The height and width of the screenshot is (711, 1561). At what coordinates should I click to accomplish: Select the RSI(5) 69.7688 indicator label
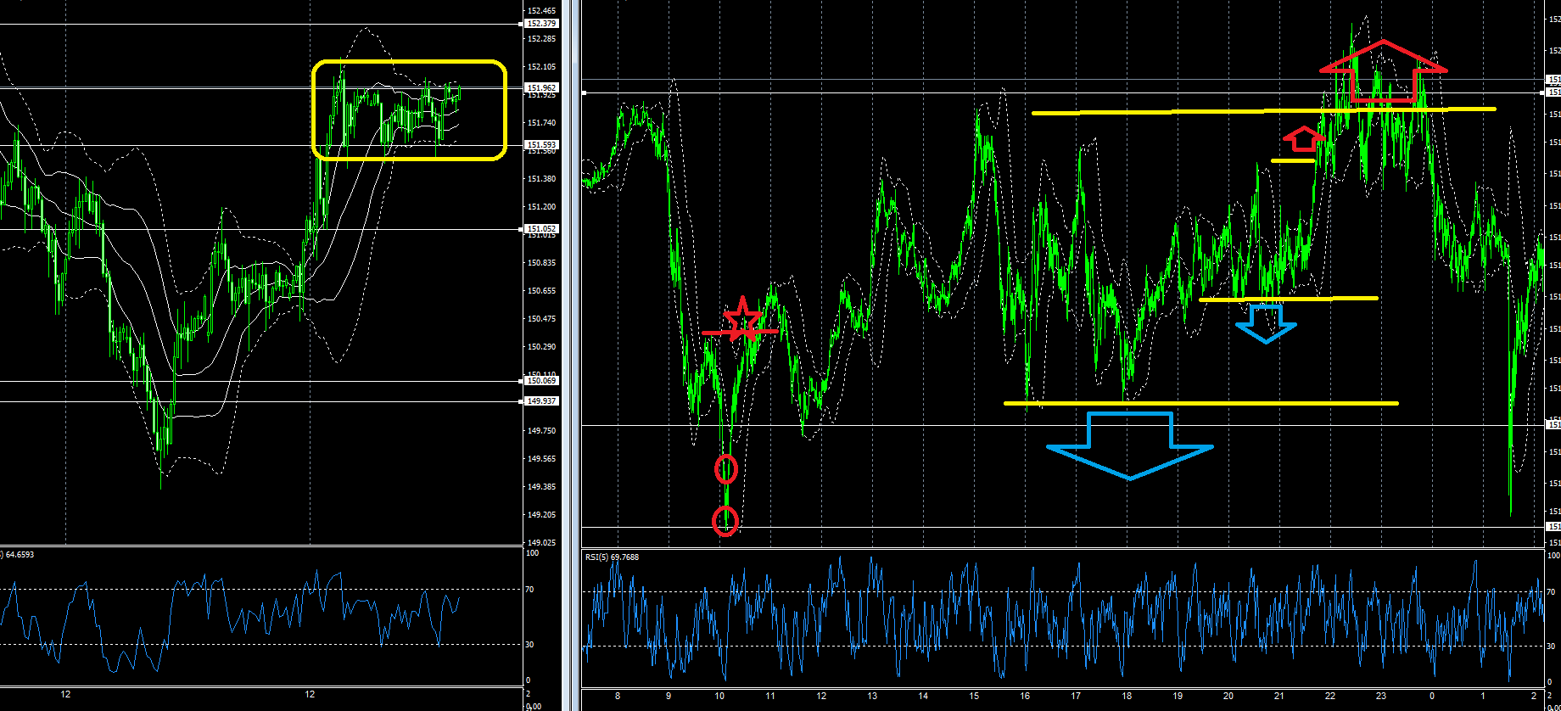coord(612,557)
